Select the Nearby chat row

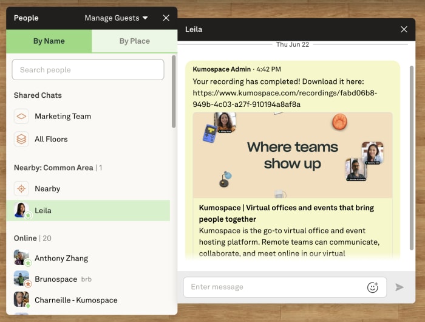coord(88,188)
